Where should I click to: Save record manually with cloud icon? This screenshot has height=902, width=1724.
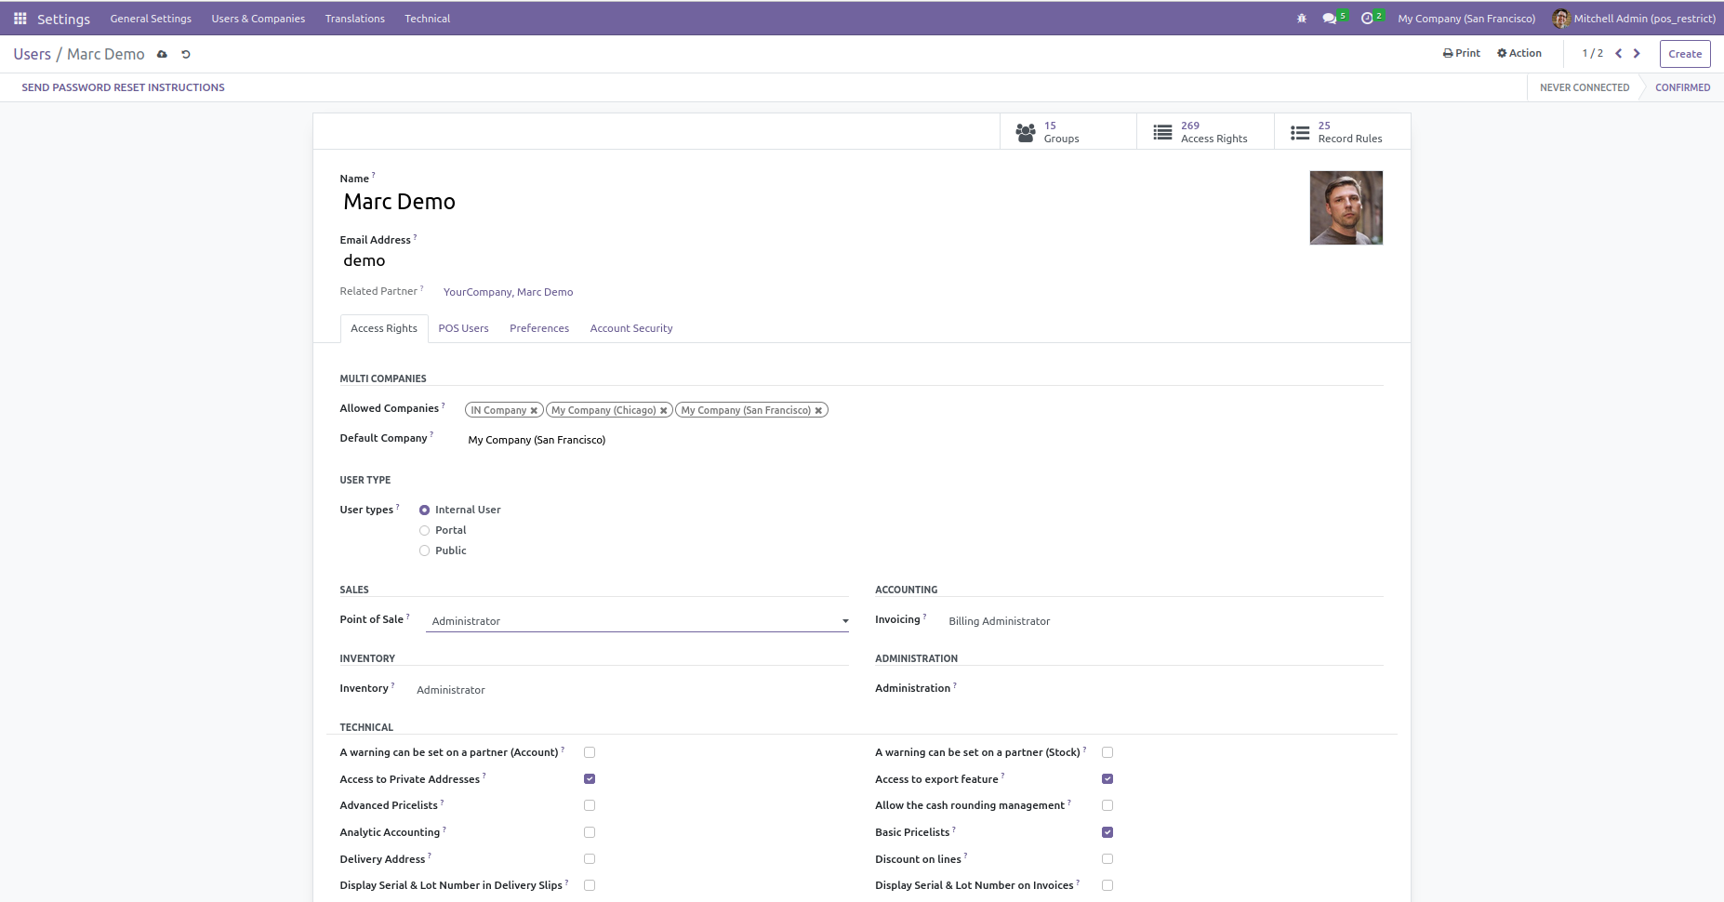click(x=162, y=55)
